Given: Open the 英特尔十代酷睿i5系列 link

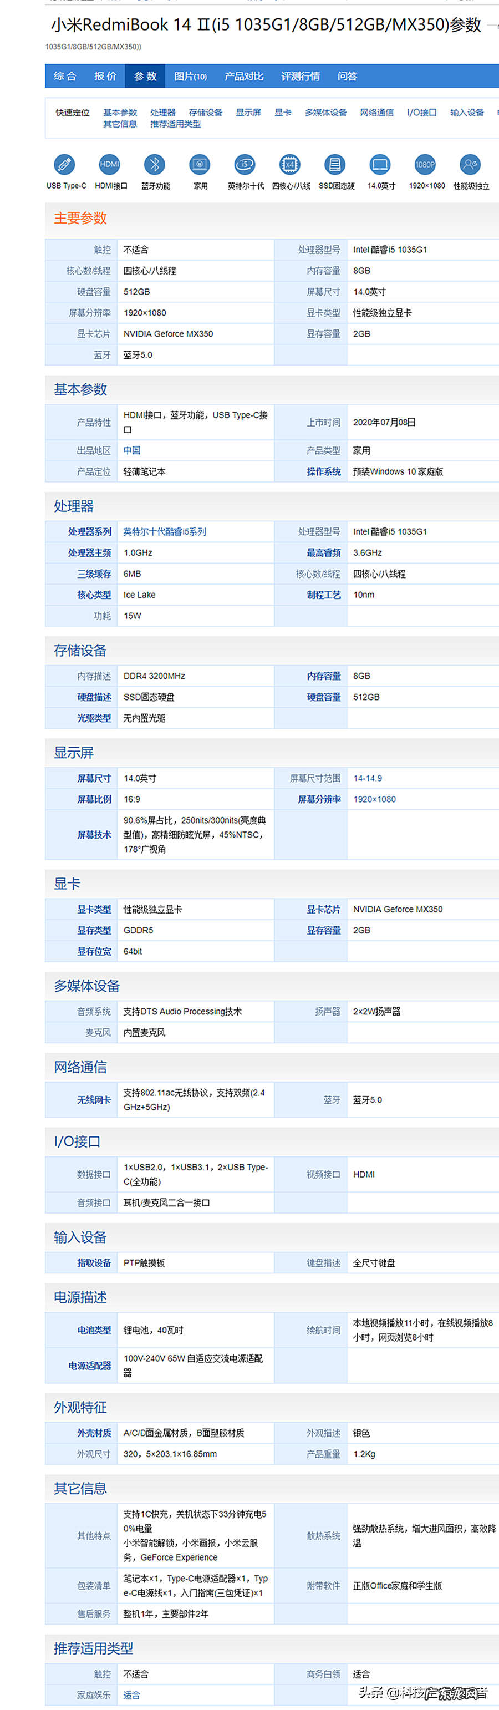Looking at the screenshot, I should (x=165, y=532).
